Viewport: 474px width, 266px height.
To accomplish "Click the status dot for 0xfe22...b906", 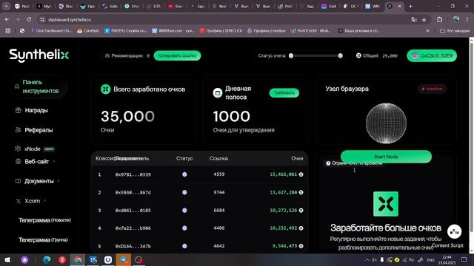I will 184,228.
